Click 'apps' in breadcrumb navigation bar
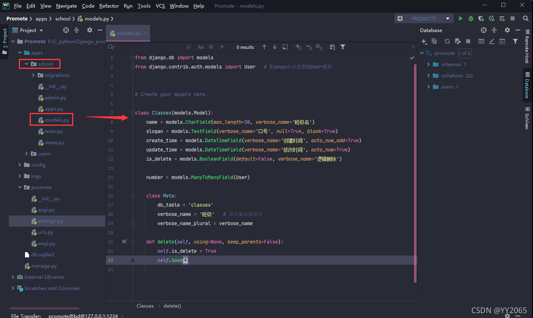 (x=41, y=18)
